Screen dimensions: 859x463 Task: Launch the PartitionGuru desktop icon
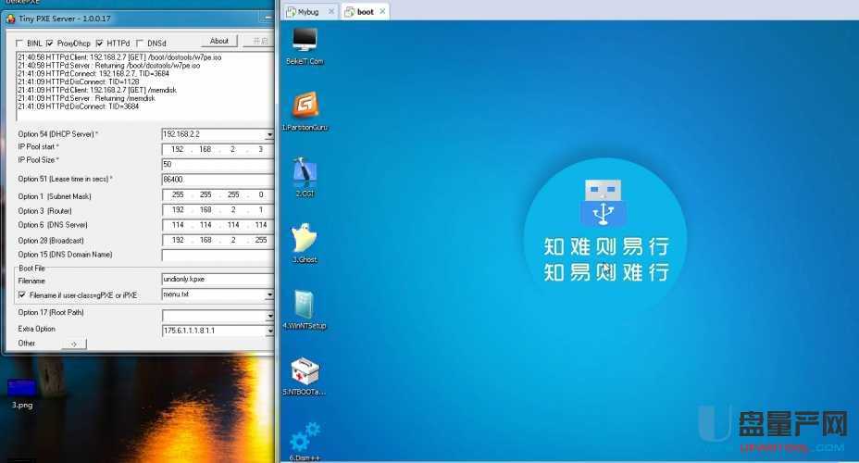[305, 106]
